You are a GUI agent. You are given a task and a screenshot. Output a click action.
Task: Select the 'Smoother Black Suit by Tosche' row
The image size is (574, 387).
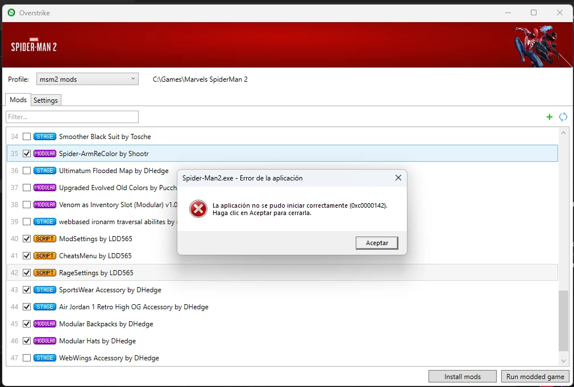[282, 137]
